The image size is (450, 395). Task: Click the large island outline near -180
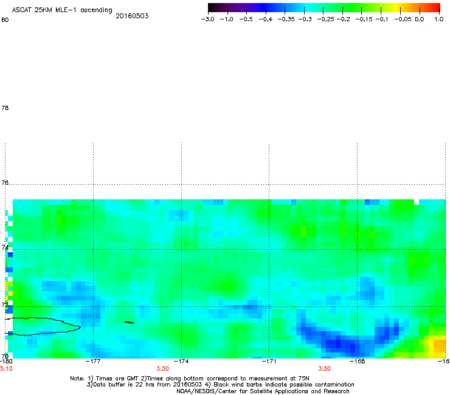(x=43, y=326)
